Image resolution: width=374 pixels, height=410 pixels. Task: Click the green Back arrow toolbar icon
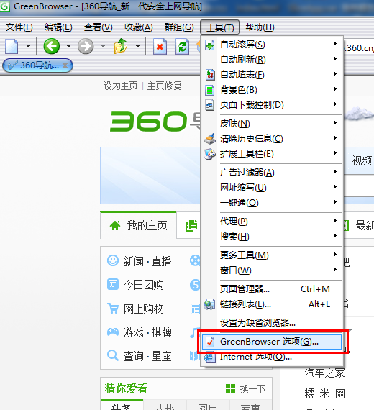(52, 46)
